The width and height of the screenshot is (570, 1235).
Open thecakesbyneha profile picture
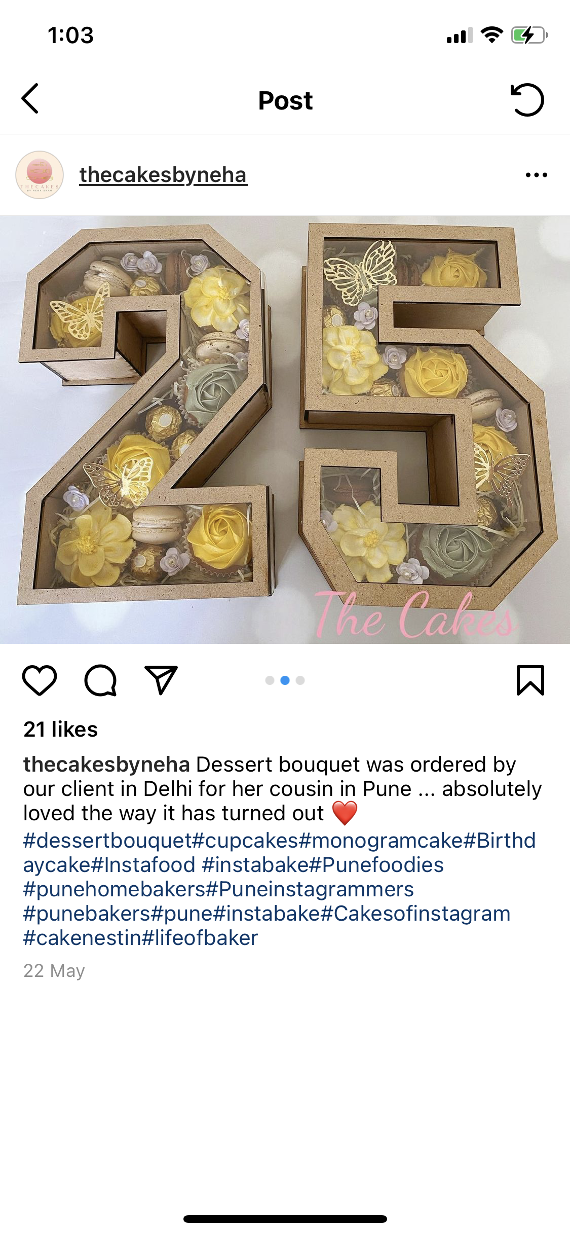[x=40, y=175]
